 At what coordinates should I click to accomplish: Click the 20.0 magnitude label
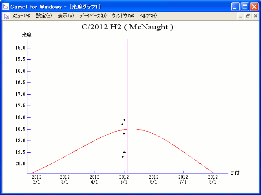[x=20, y=164]
